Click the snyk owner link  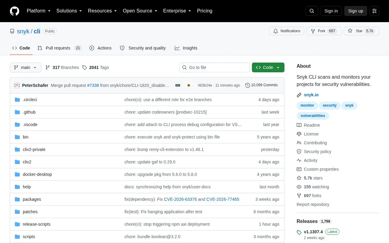23,31
